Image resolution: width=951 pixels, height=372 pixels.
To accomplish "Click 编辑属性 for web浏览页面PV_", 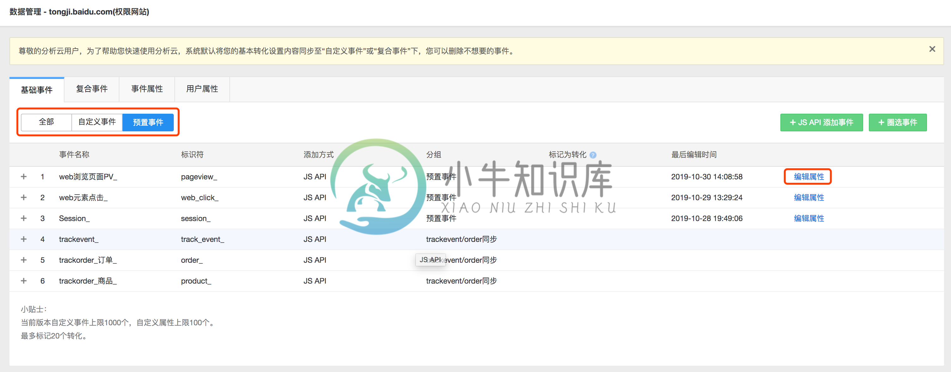I will point(809,177).
